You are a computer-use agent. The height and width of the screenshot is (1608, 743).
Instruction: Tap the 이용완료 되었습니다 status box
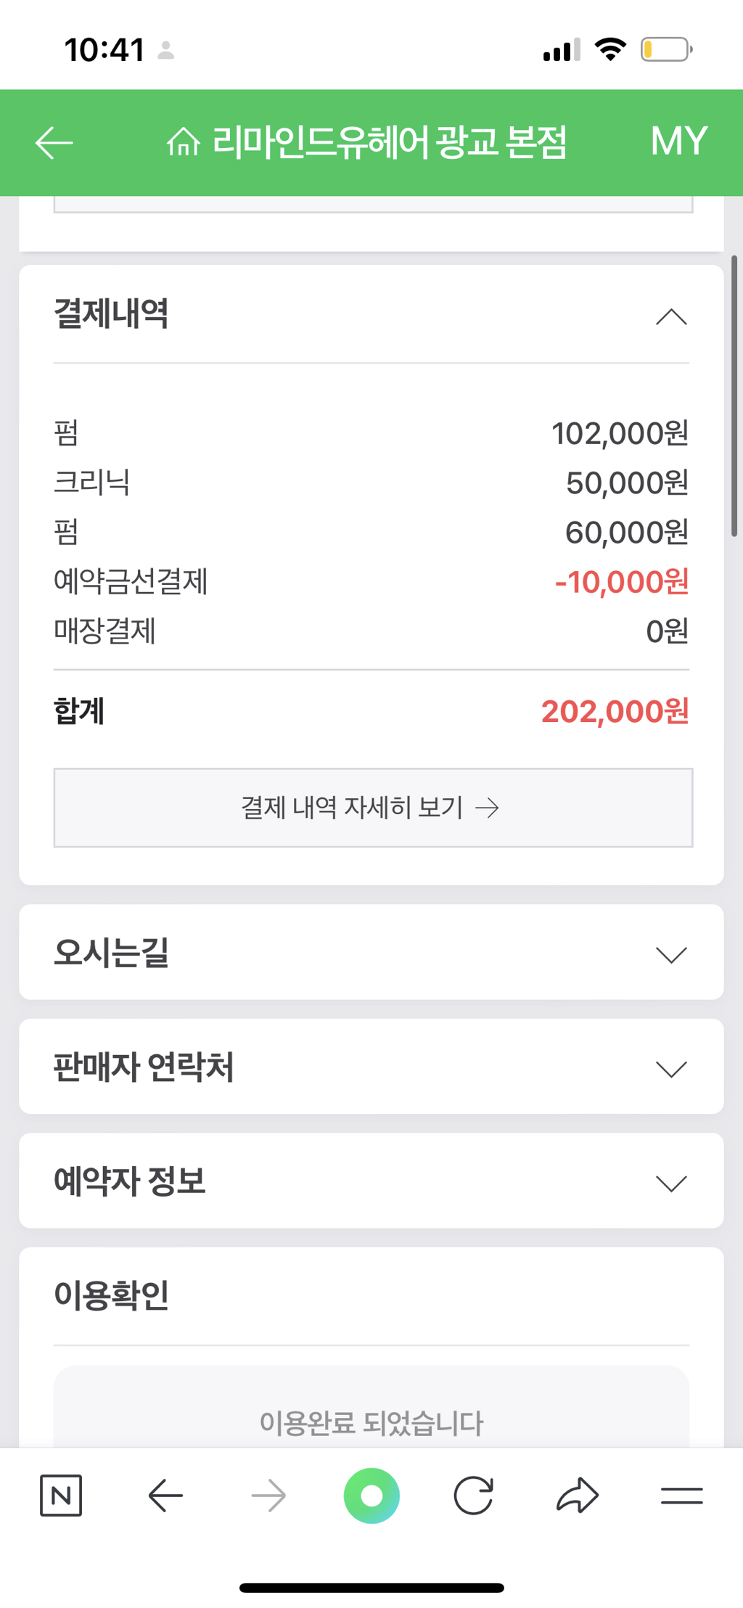[x=371, y=1415]
